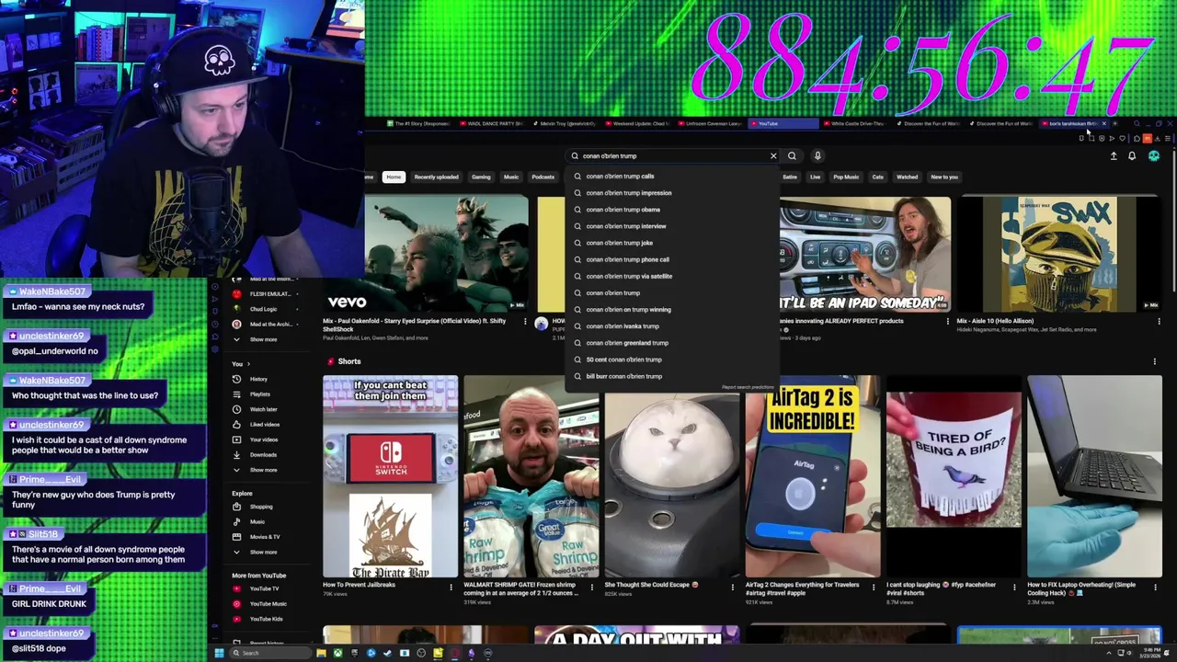1177x662 pixels.
Task: Select the Podcasts filter chip
Action: (x=543, y=177)
